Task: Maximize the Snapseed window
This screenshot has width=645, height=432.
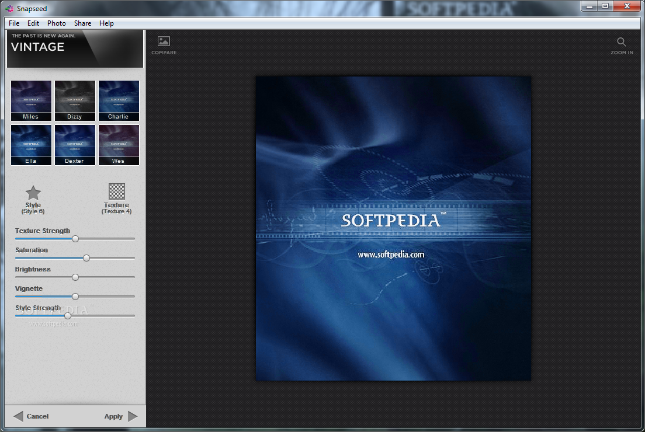Action: pos(605,6)
